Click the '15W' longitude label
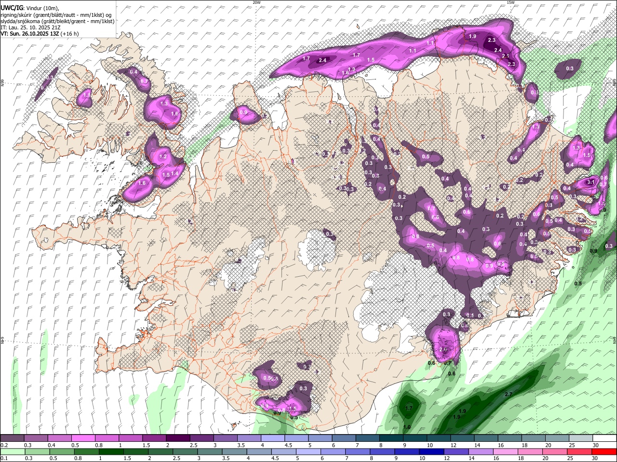617x462 pixels. (x=510, y=2)
